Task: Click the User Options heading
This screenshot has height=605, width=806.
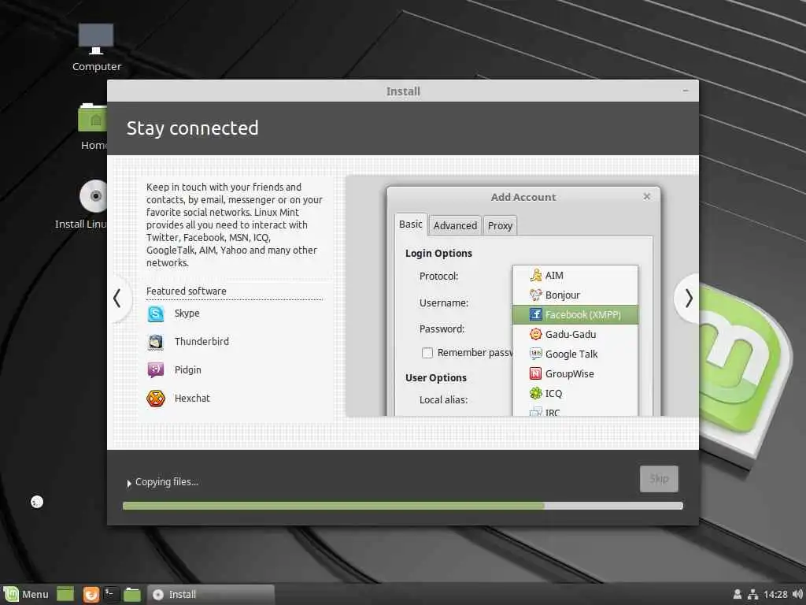Action: click(436, 377)
